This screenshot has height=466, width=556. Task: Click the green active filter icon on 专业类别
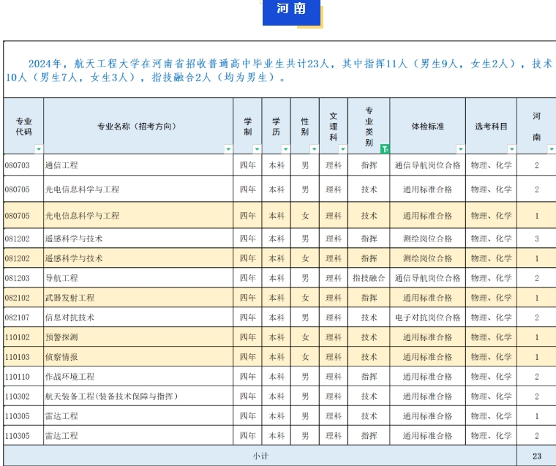pyautogui.click(x=384, y=149)
